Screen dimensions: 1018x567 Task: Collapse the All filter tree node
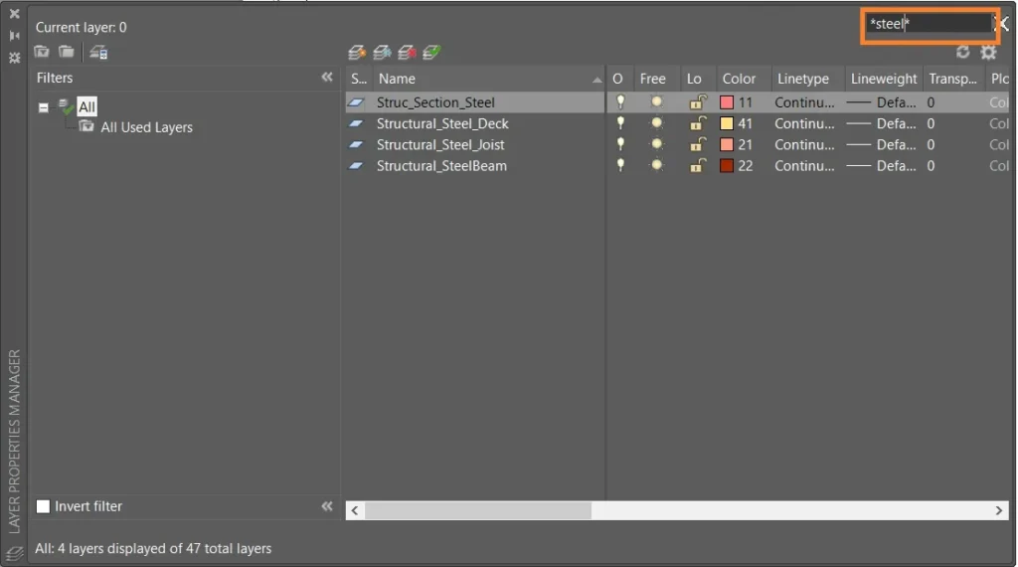pyautogui.click(x=44, y=107)
